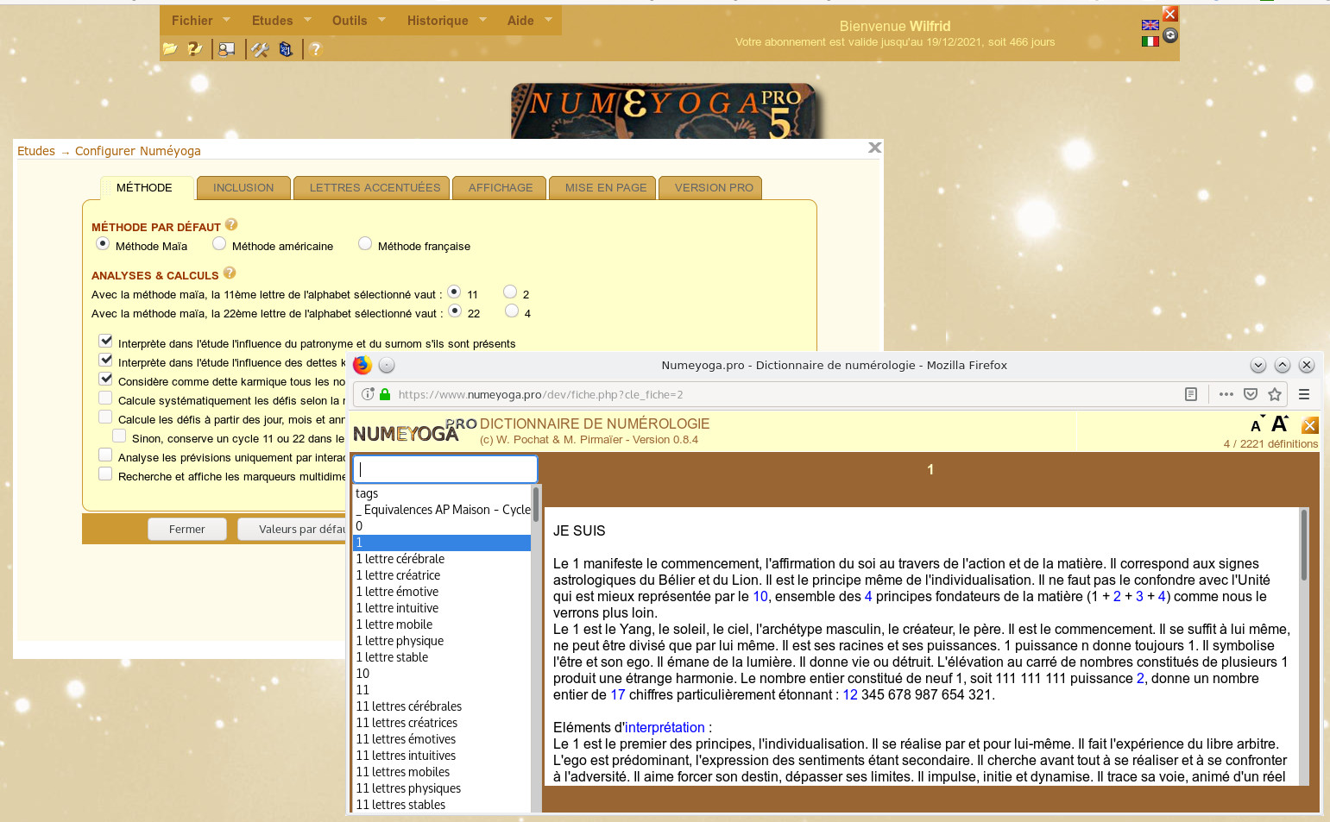Screen dimensions: 1330x822
Task: Click help icon next to ANALYSES & CALCULS
Action: point(230,273)
